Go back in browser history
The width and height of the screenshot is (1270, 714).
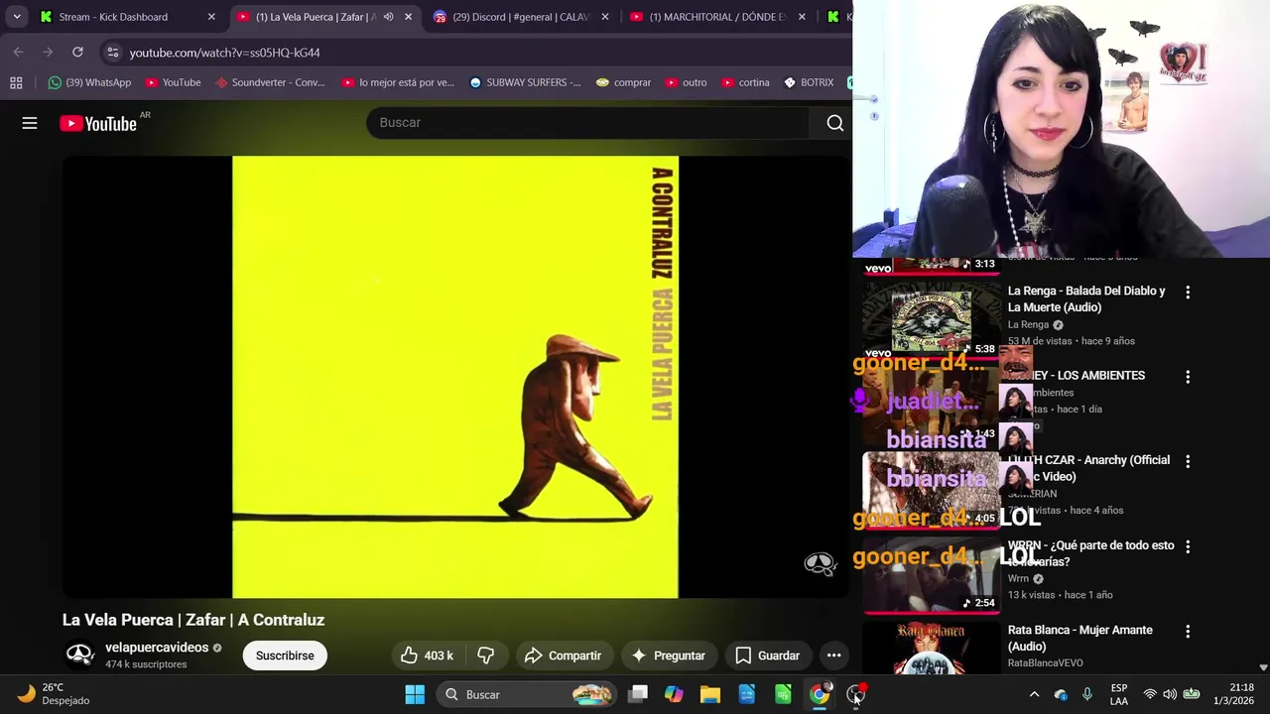[x=18, y=52]
